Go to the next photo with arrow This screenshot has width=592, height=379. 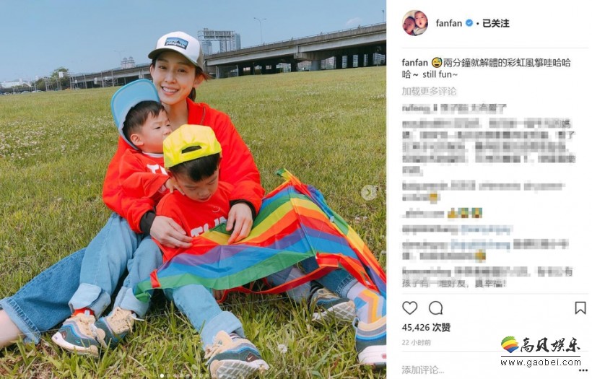(x=367, y=193)
